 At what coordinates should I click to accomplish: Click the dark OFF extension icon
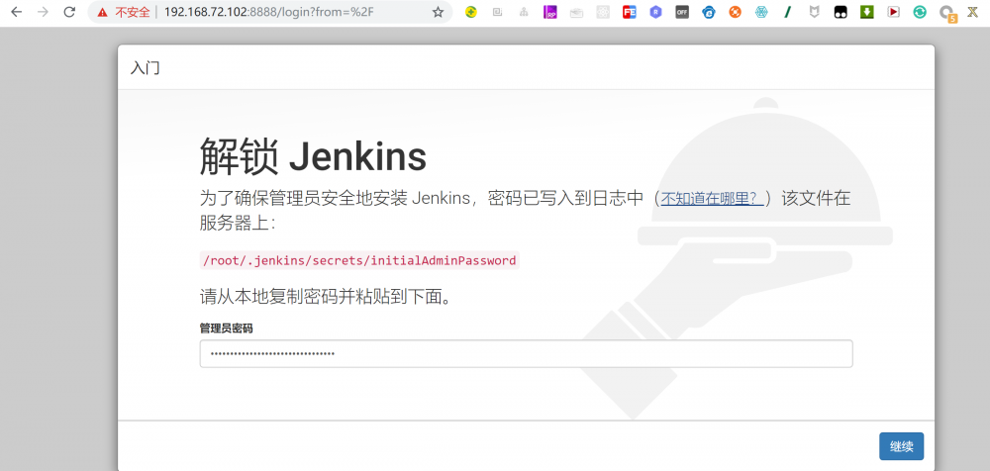coord(682,12)
